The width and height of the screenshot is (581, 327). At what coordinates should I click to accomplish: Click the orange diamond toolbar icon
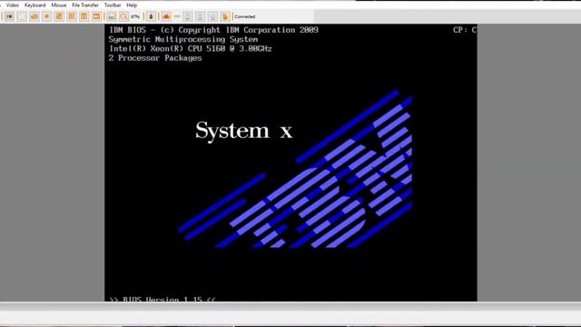tap(46, 16)
